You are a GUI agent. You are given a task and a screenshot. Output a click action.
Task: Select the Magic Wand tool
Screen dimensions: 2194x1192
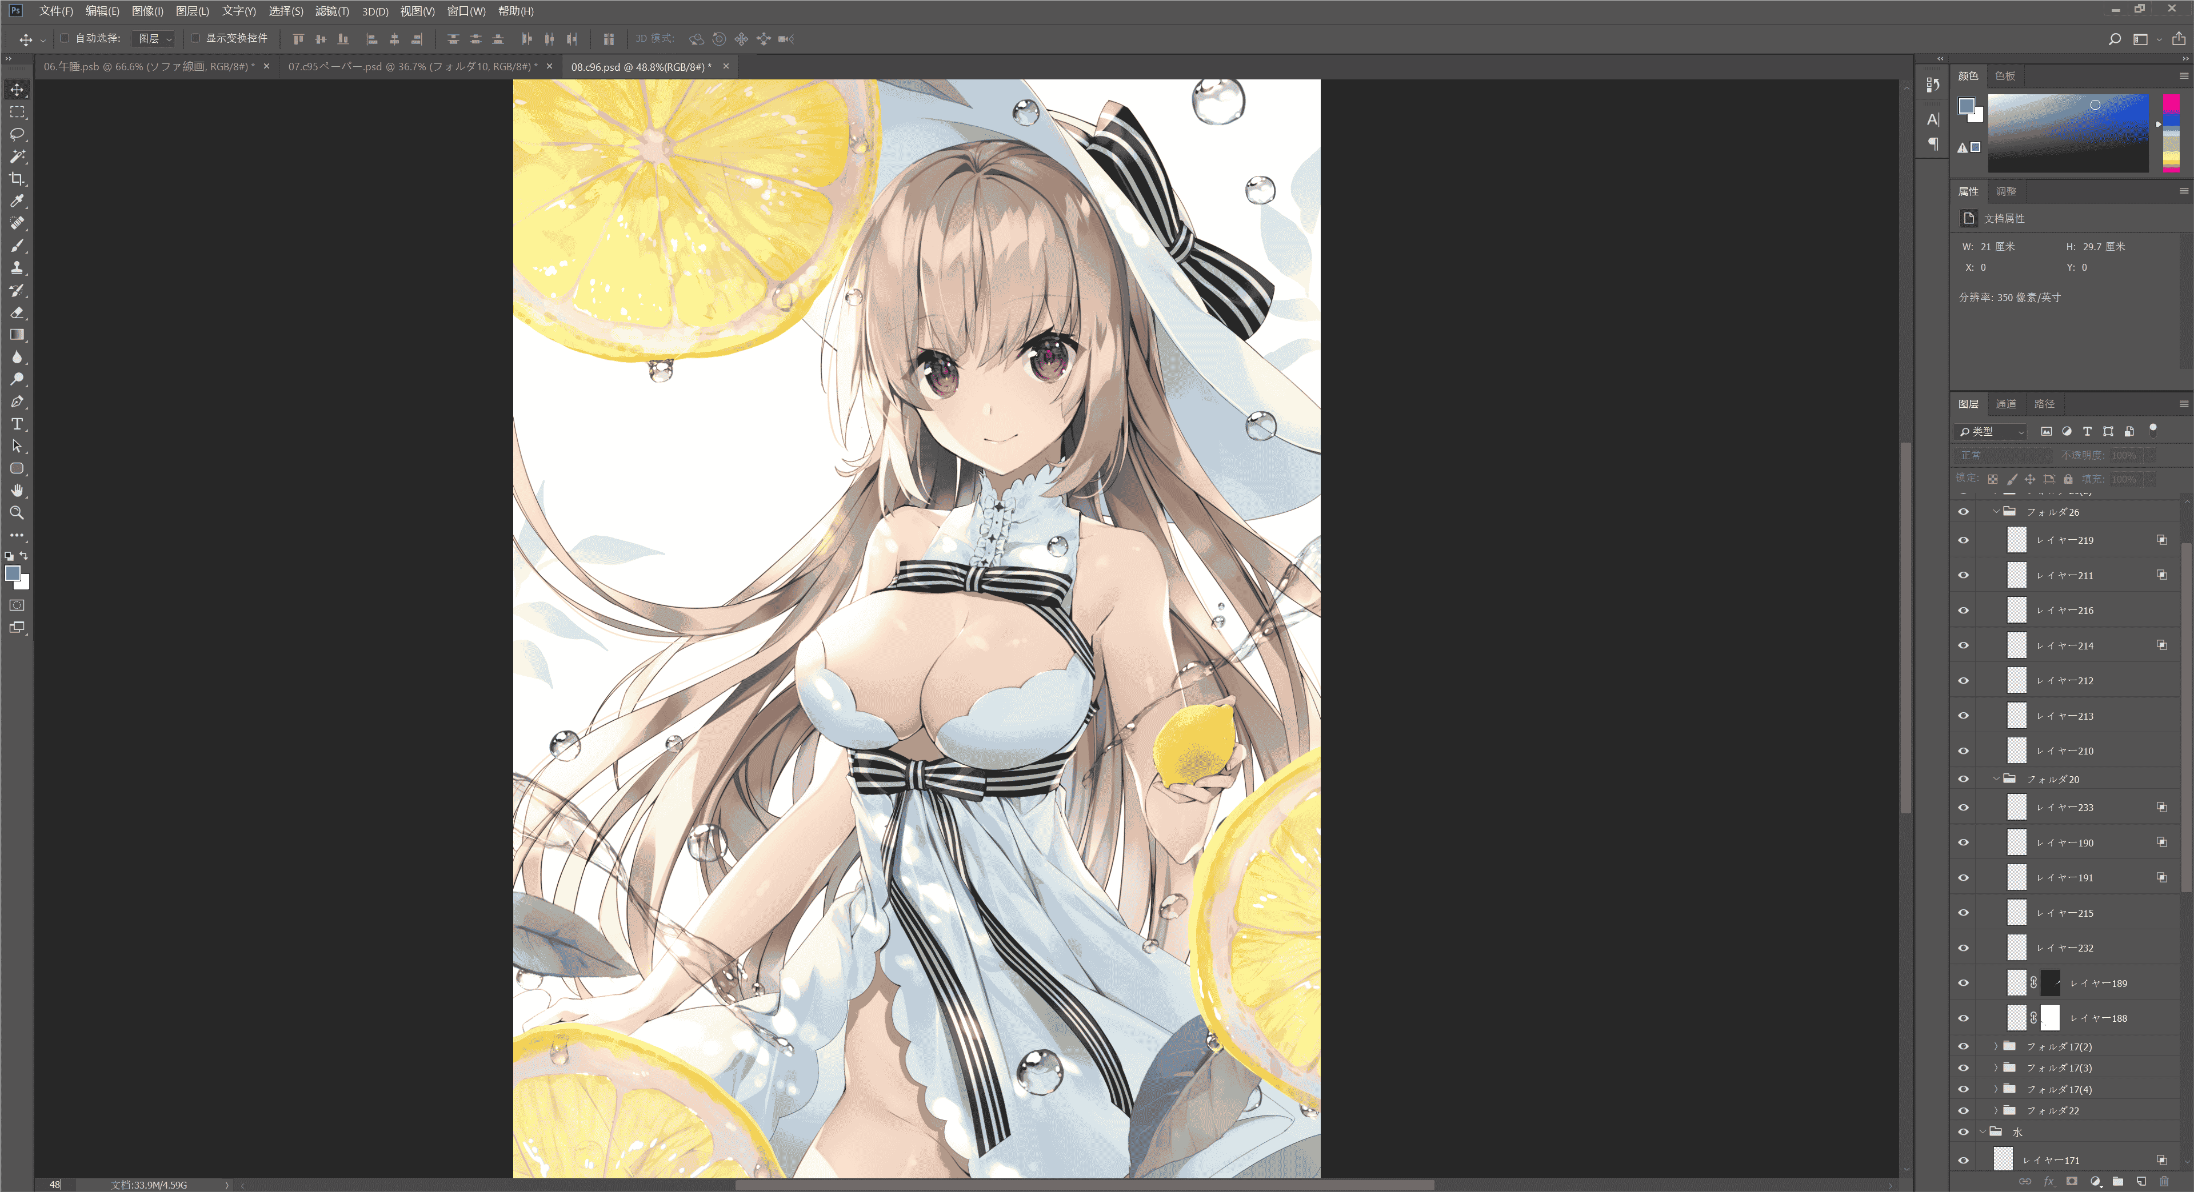[17, 156]
